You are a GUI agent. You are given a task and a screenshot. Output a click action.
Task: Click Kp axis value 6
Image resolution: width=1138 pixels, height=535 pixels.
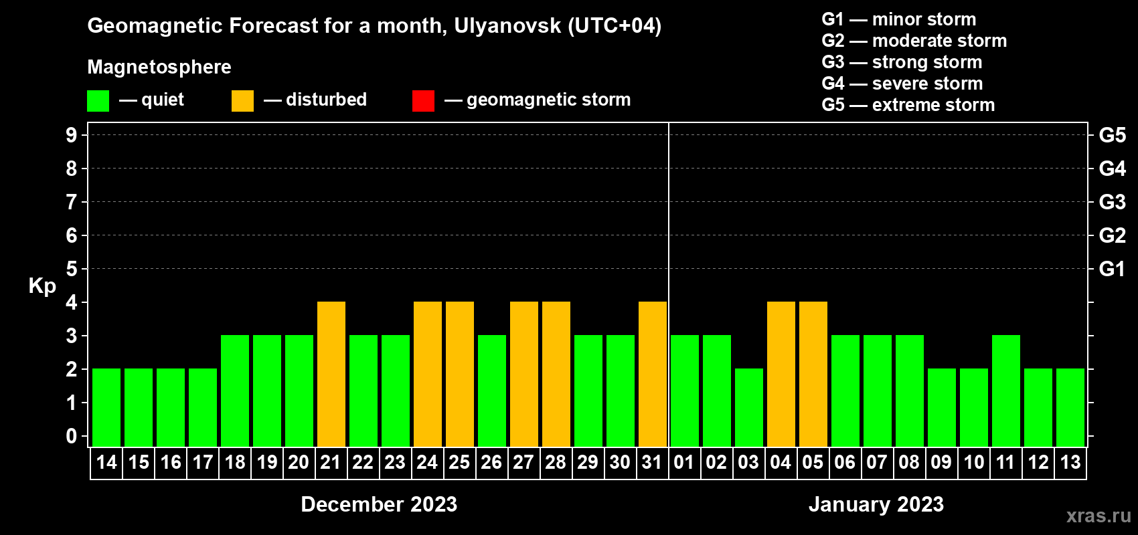coord(72,235)
